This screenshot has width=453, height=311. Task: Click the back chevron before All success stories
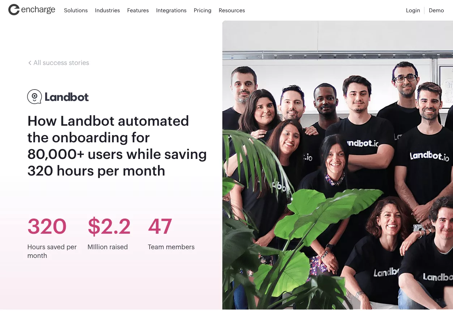coord(30,63)
